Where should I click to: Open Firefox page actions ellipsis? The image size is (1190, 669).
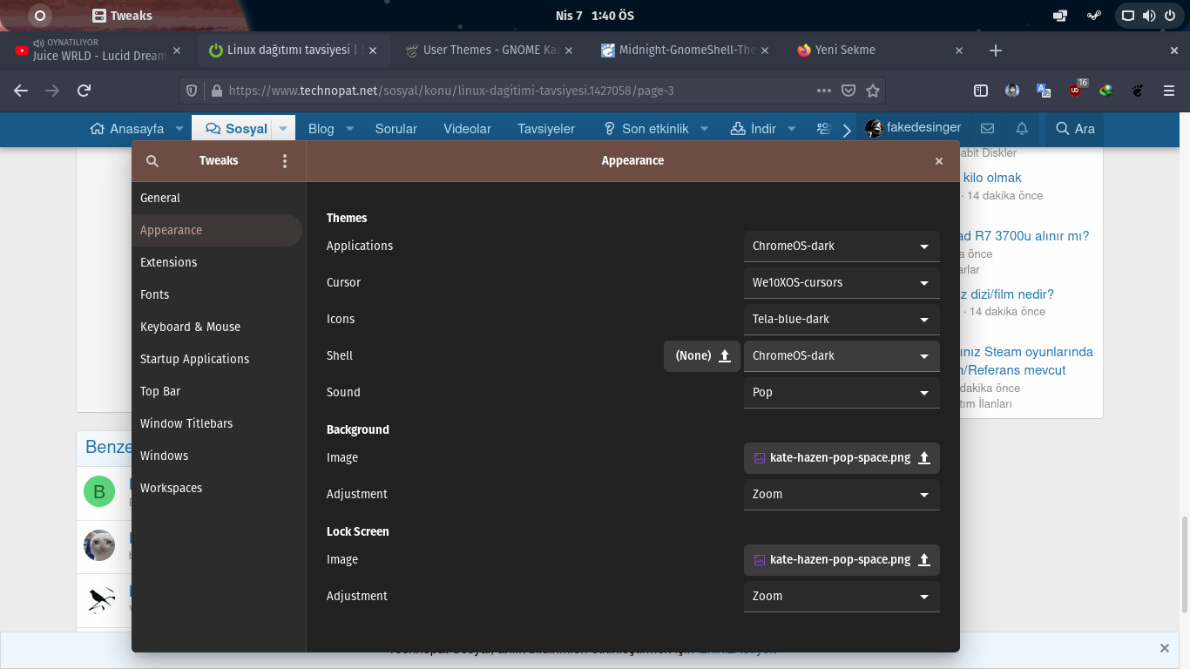pyautogui.click(x=824, y=91)
